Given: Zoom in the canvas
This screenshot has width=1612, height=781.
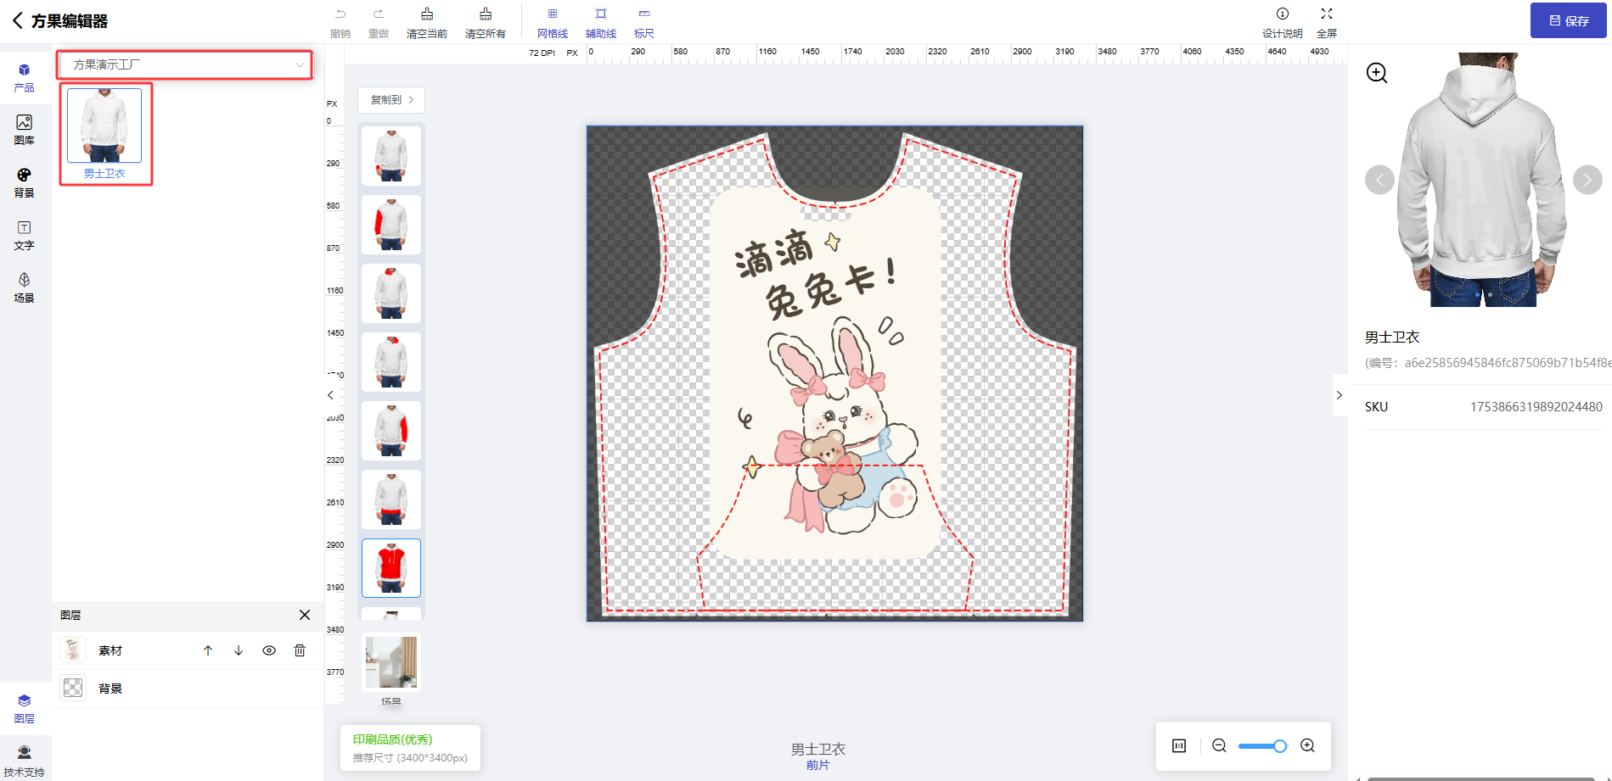Looking at the screenshot, I should click(1307, 745).
